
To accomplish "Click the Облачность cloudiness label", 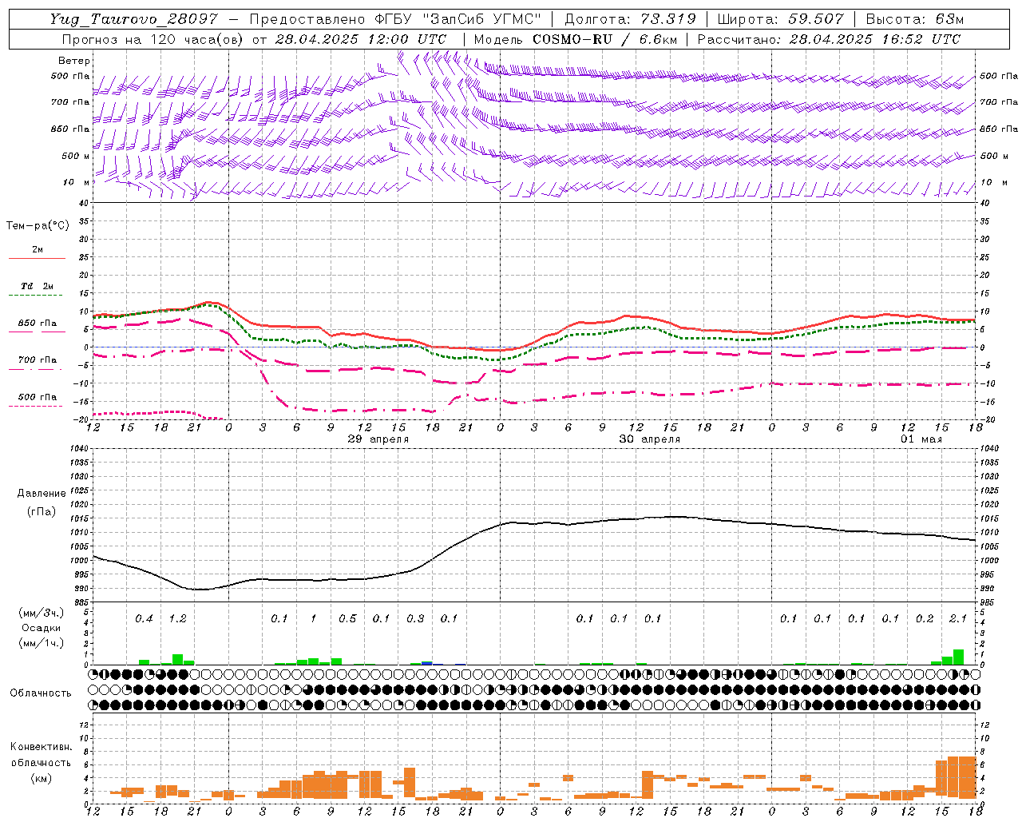I will click(41, 693).
